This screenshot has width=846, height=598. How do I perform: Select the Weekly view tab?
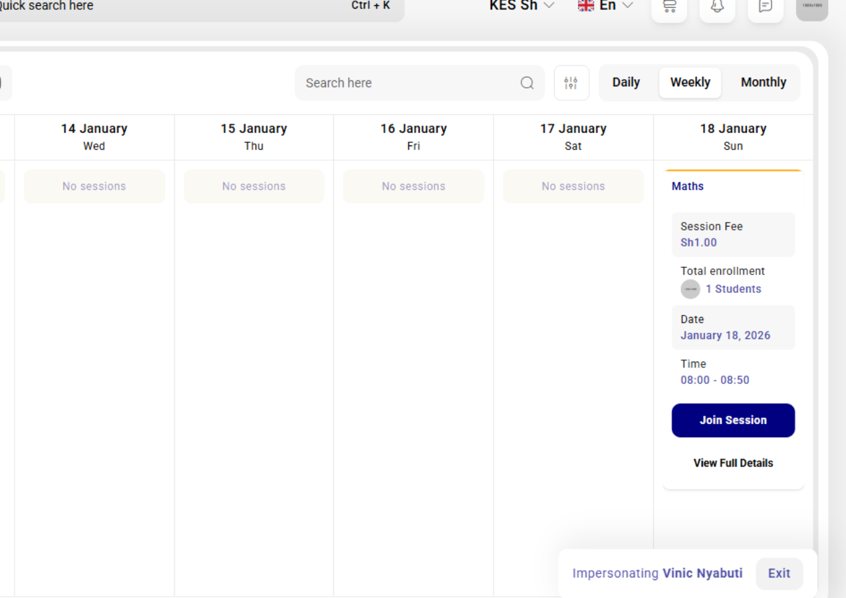(x=690, y=82)
